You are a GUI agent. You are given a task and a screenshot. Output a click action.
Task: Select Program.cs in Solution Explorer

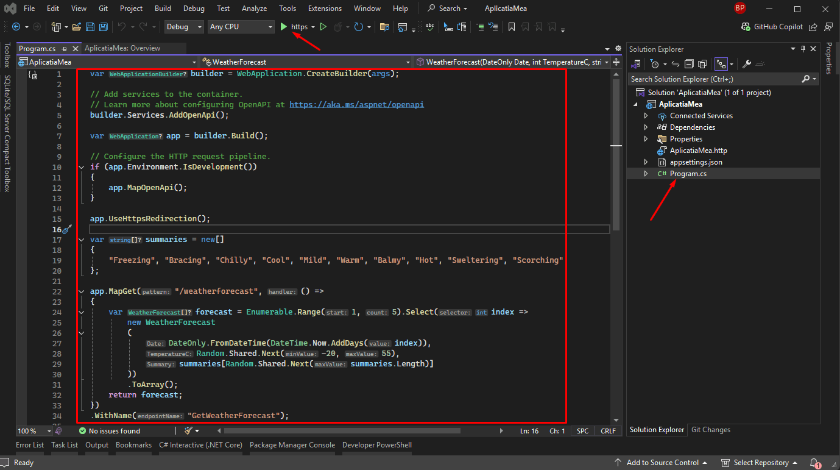click(x=688, y=174)
